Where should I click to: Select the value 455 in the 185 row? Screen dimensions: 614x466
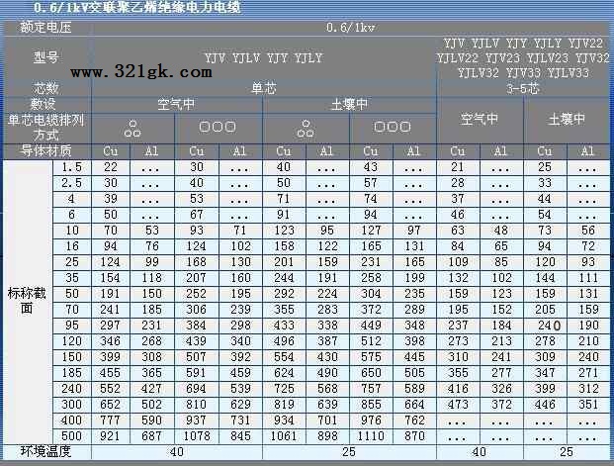pos(110,372)
